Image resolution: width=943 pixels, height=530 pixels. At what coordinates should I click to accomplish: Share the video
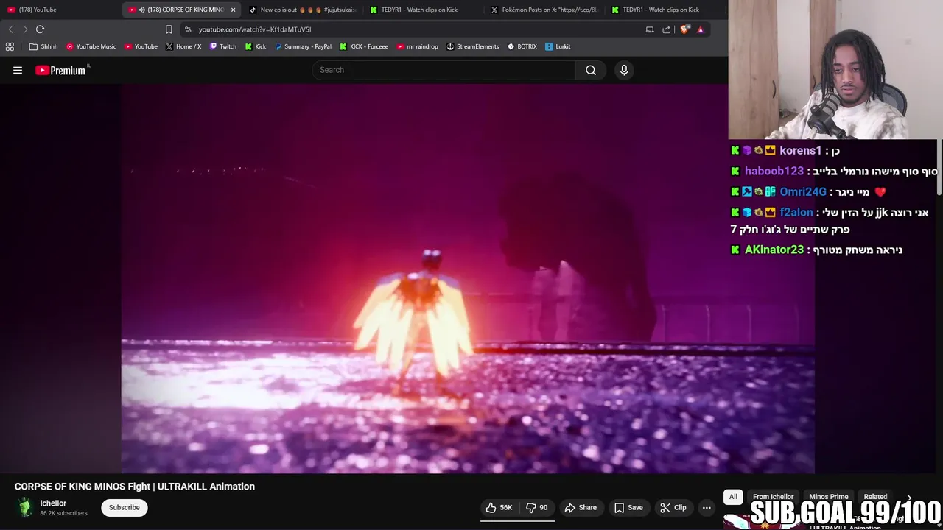pyautogui.click(x=581, y=507)
